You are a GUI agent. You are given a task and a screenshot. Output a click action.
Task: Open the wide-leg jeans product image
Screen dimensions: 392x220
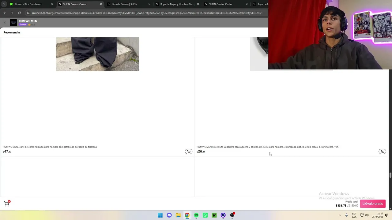[97, 54]
